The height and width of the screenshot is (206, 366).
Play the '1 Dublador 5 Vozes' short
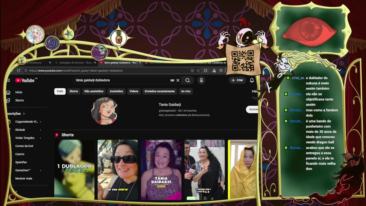click(x=74, y=169)
